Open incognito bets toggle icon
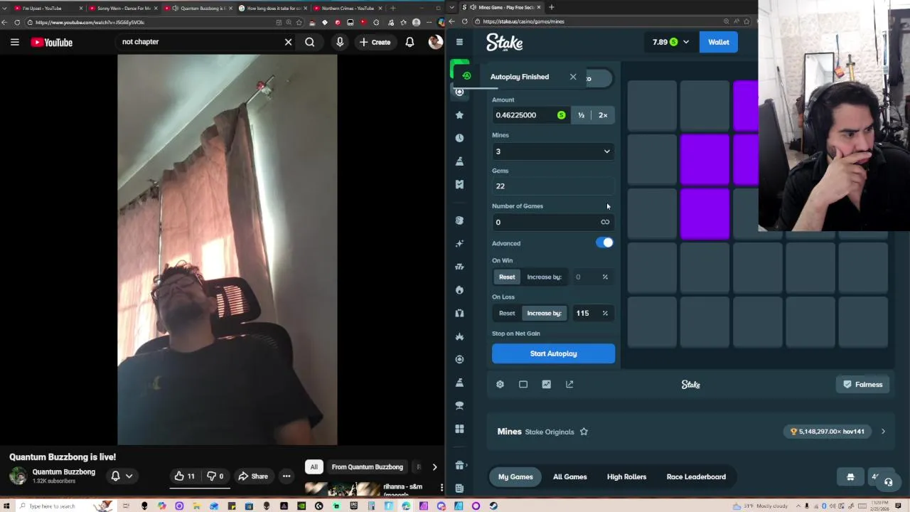Viewport: 910px width, 512px height. click(x=850, y=476)
